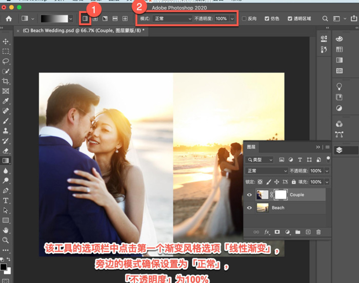
Task: Open the Layers panel flyout menu
Action: (327, 147)
